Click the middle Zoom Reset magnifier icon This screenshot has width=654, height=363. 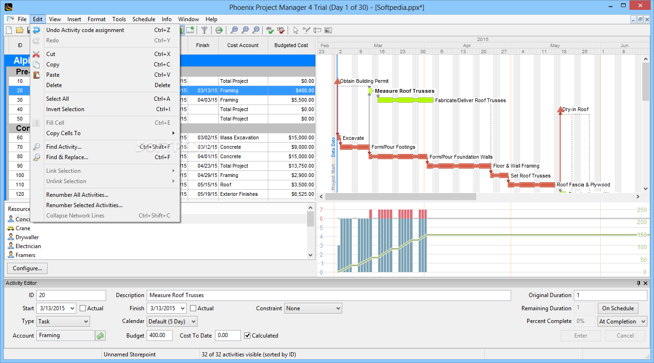245,30
